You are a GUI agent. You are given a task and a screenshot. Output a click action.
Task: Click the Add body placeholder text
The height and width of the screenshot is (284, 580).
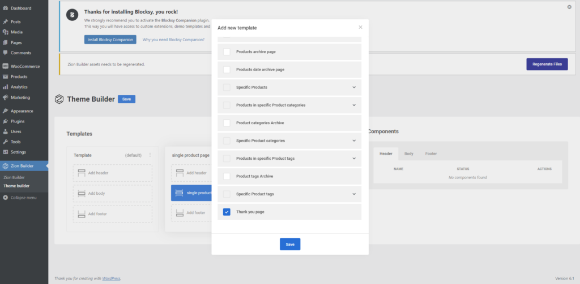coord(96,193)
